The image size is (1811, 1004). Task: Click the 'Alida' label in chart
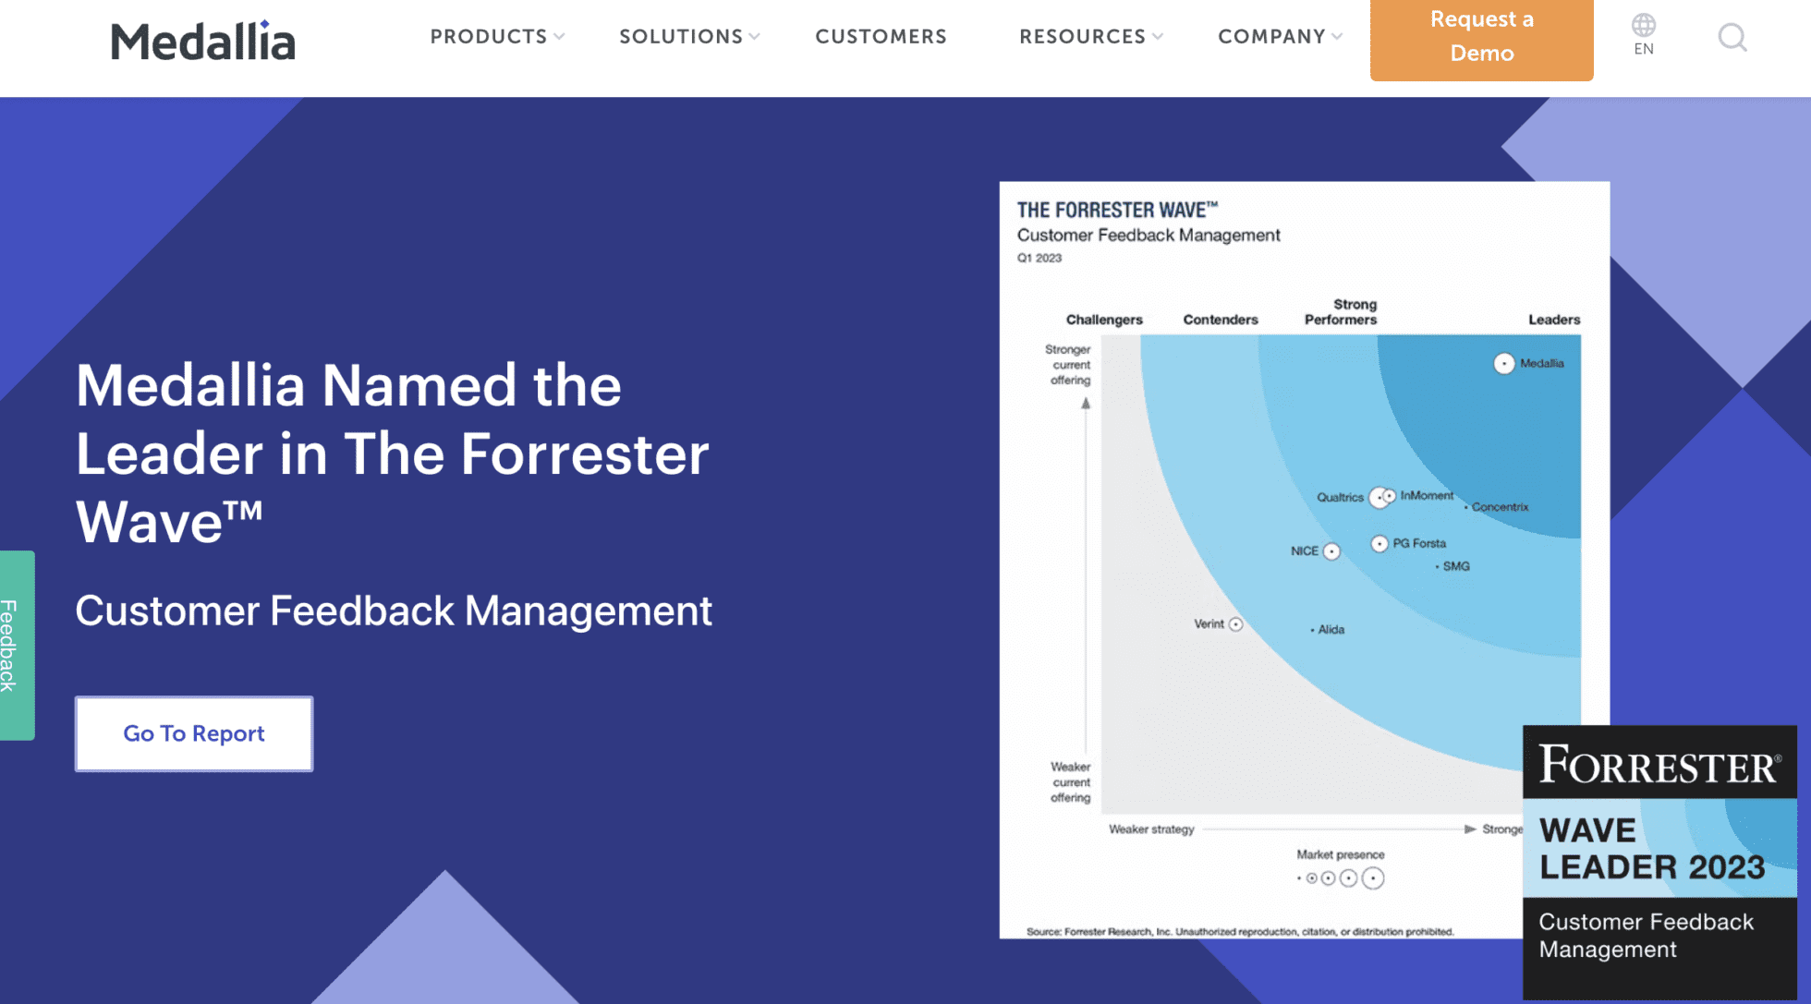point(1331,629)
